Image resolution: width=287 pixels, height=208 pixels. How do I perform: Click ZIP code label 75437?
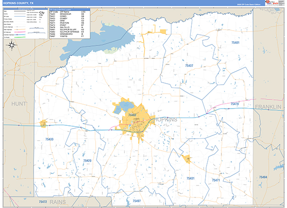pyautogui.click(x=188, y=66)
